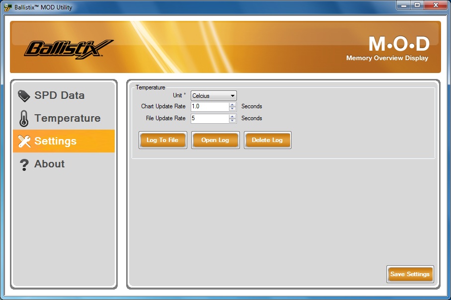Click the "Chart Update Rate" label
Screen dimensions: 451x300
(x=163, y=106)
